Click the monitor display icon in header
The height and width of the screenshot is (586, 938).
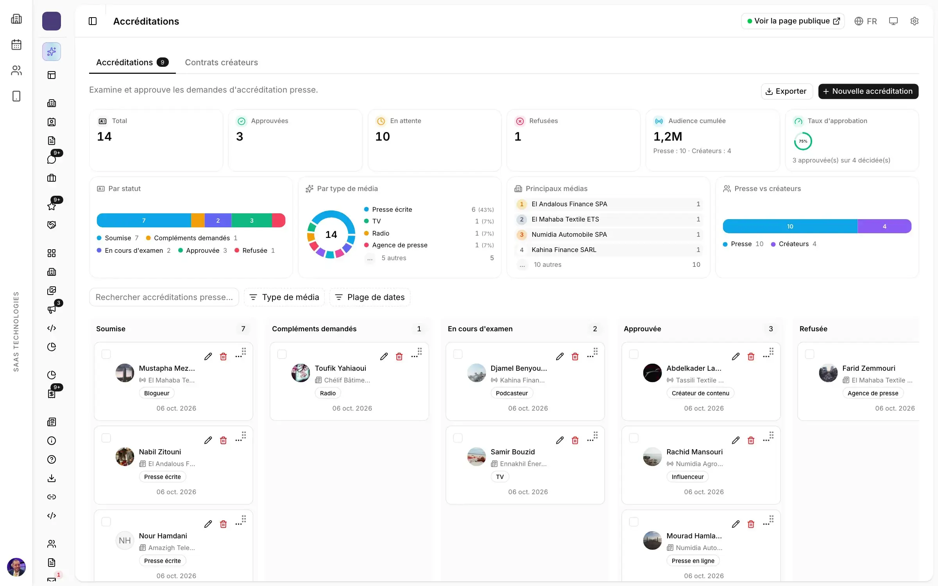click(893, 21)
